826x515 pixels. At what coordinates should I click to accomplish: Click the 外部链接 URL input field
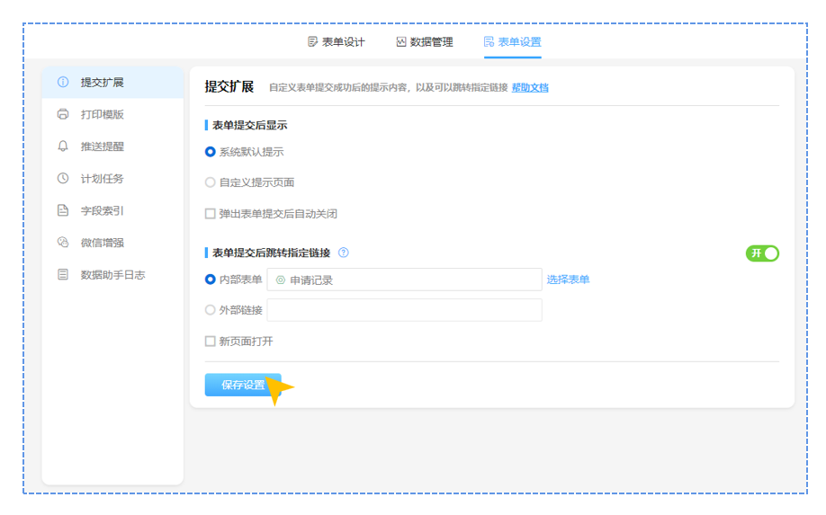click(404, 310)
